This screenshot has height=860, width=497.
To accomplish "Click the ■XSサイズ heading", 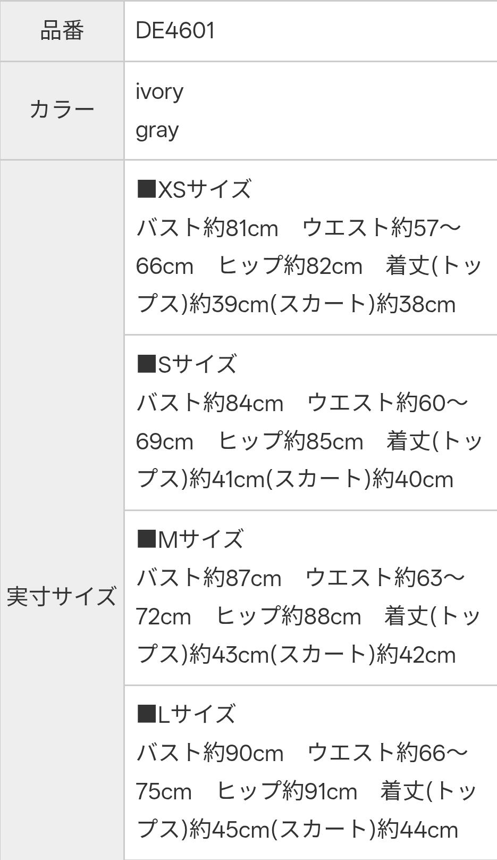I will [194, 189].
